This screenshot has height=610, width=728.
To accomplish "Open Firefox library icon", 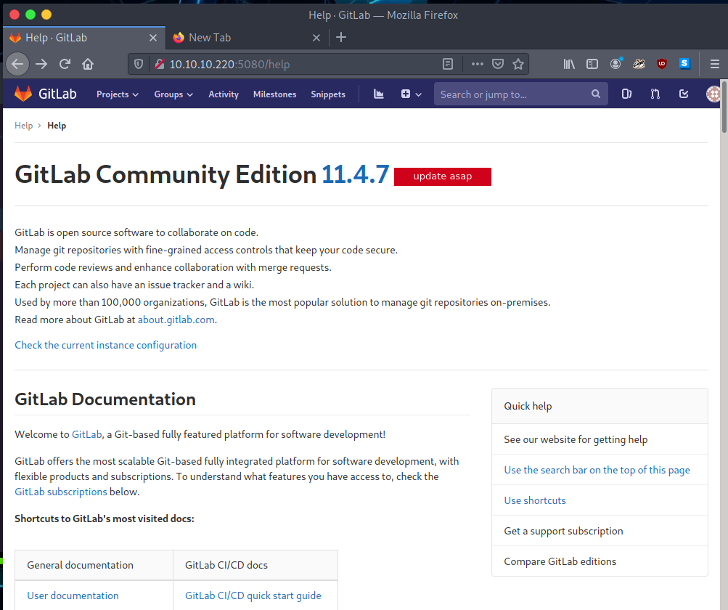I will [x=569, y=64].
